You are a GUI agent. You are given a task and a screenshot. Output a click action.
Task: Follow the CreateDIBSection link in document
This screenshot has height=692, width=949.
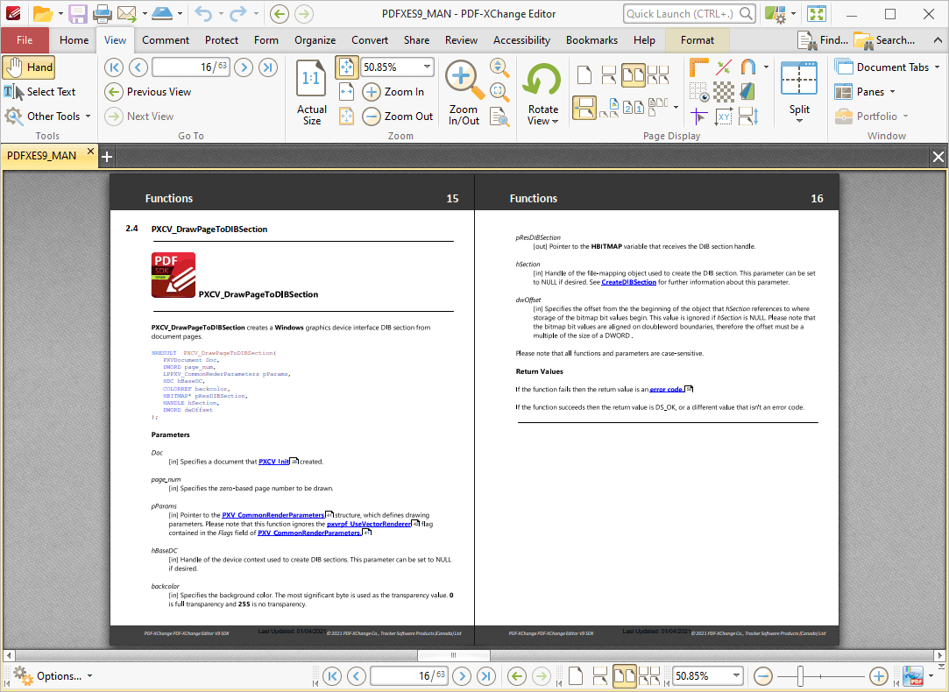628,282
